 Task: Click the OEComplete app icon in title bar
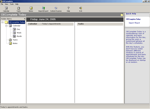(x=1, y=1)
